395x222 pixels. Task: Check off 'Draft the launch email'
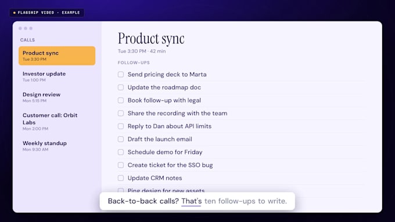pos(121,139)
